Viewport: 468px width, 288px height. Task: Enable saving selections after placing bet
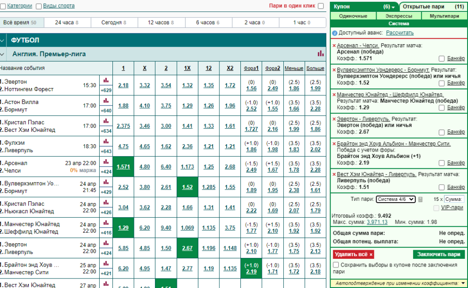(336, 265)
